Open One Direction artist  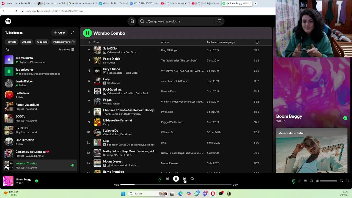pos(40,142)
